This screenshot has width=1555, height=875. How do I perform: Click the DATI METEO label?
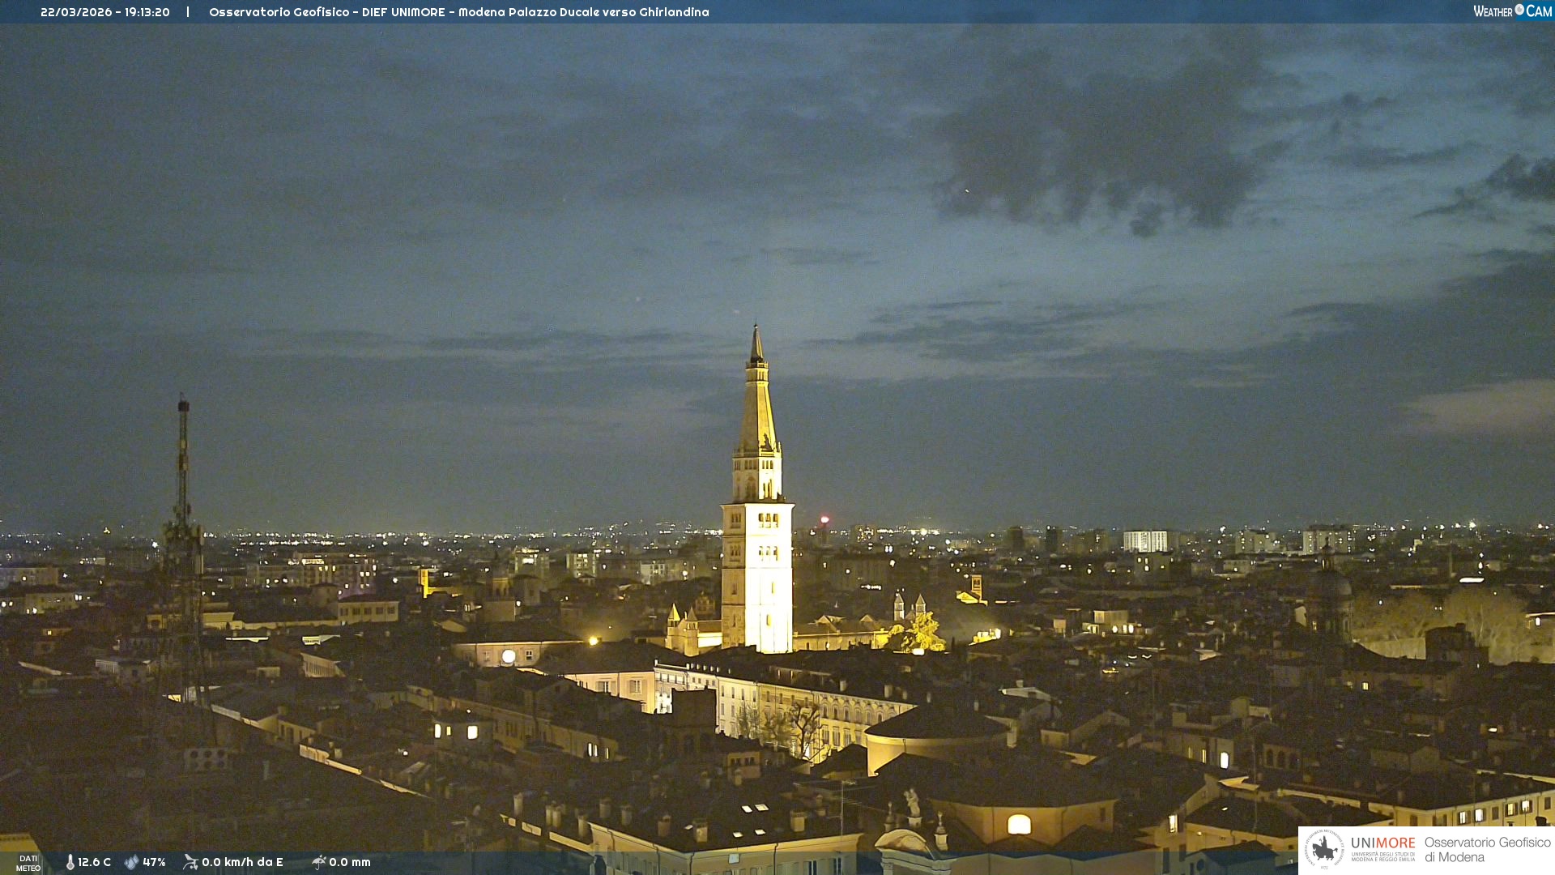pos(28,863)
